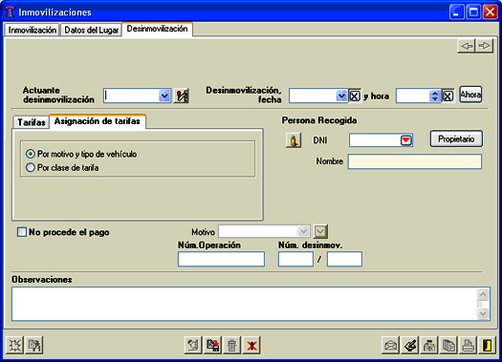Viewport: 502px width, 362px height.
Task: Click the hora spinner arrows
Action: (435, 96)
